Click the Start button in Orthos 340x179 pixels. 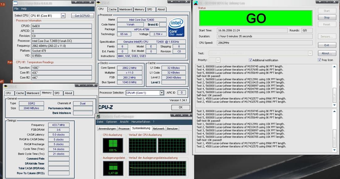pos(327,11)
